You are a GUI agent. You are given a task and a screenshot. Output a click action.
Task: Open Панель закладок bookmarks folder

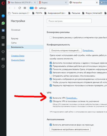(19, 13)
